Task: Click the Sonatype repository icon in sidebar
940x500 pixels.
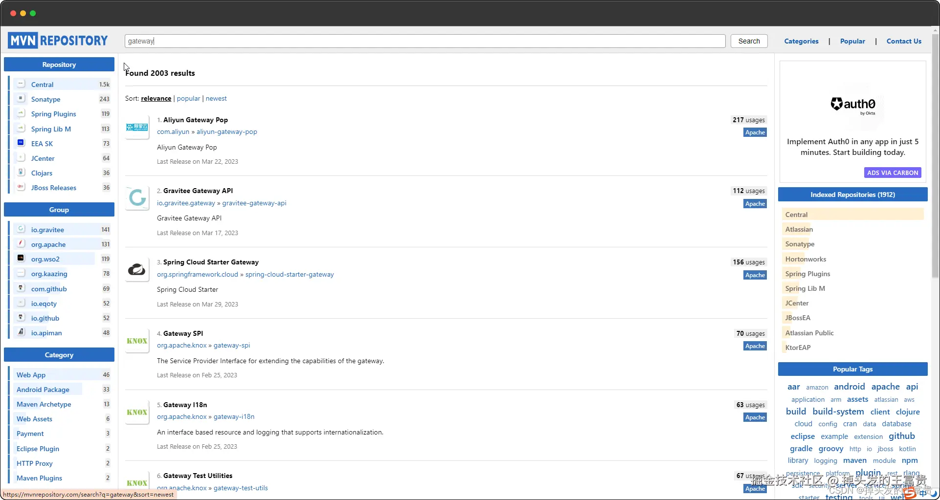Action: (x=21, y=99)
